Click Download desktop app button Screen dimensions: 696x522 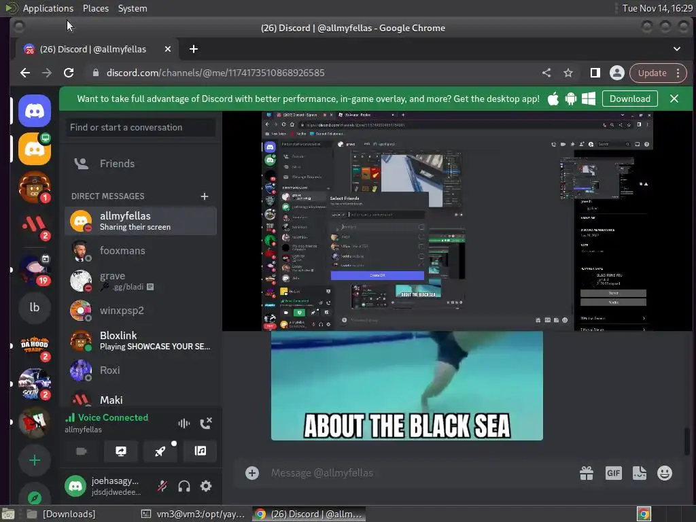[630, 99]
